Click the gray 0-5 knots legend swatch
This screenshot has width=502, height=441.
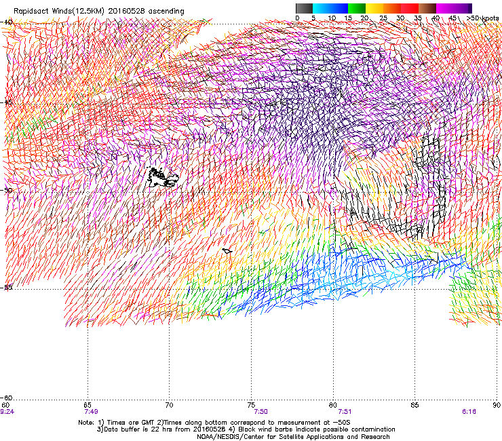(x=304, y=8)
